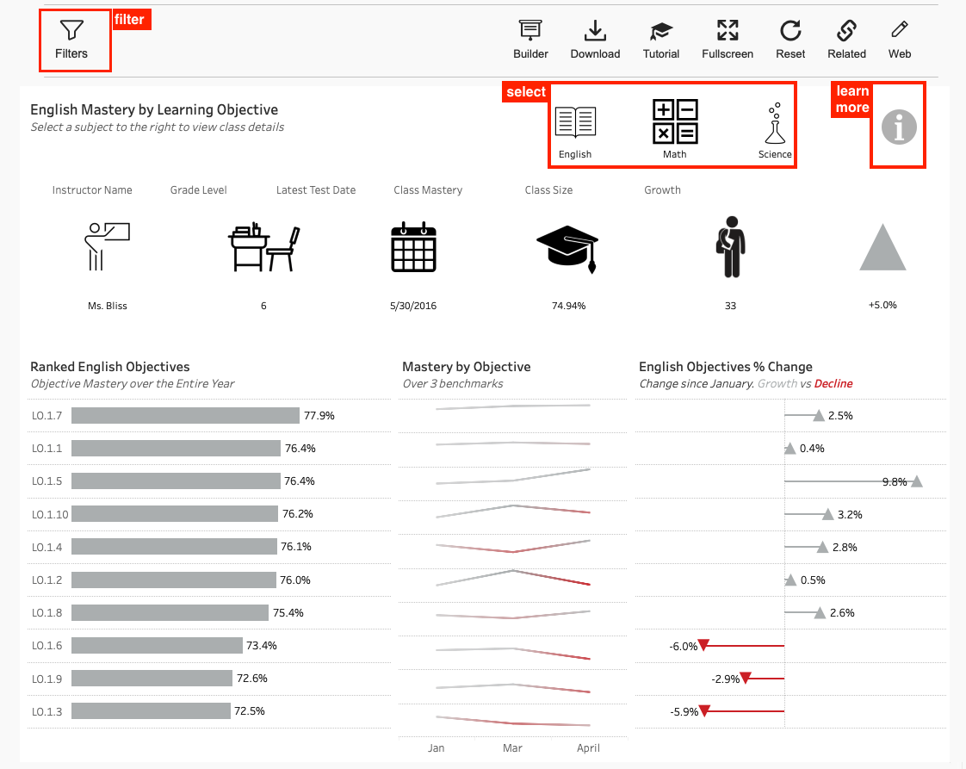This screenshot has height=769, width=966.
Task: Select the Math subject icon
Action: (675, 121)
